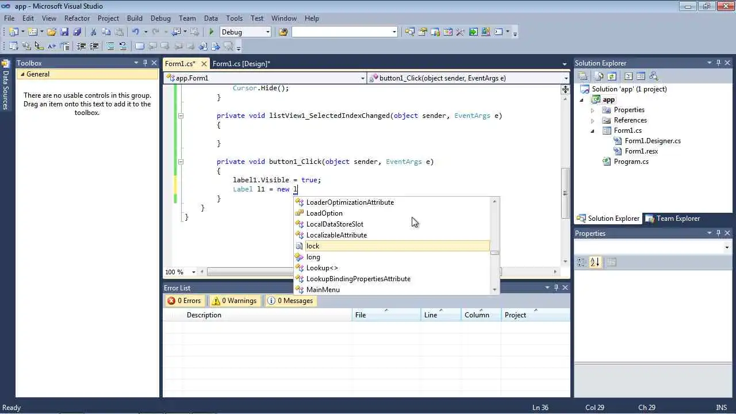
Task: Click Solution Explorer View Class Diagram icon
Action: click(x=653, y=76)
